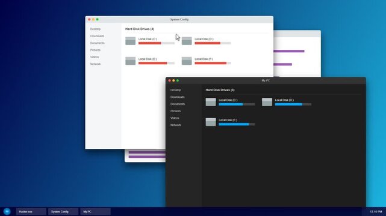Select Documents in My PC sidebar
386x216 pixels.
[x=178, y=104]
